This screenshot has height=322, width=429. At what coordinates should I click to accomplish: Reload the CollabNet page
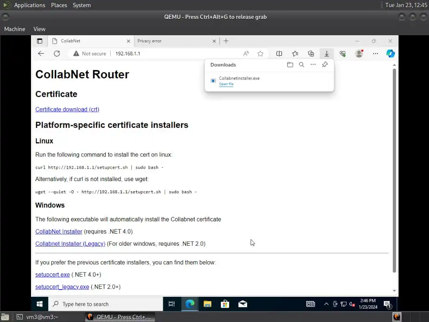[57, 54]
